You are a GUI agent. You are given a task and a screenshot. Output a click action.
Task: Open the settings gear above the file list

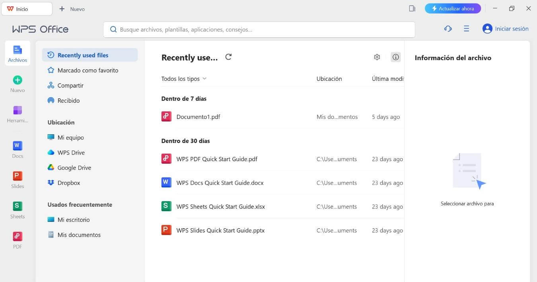[x=377, y=57]
